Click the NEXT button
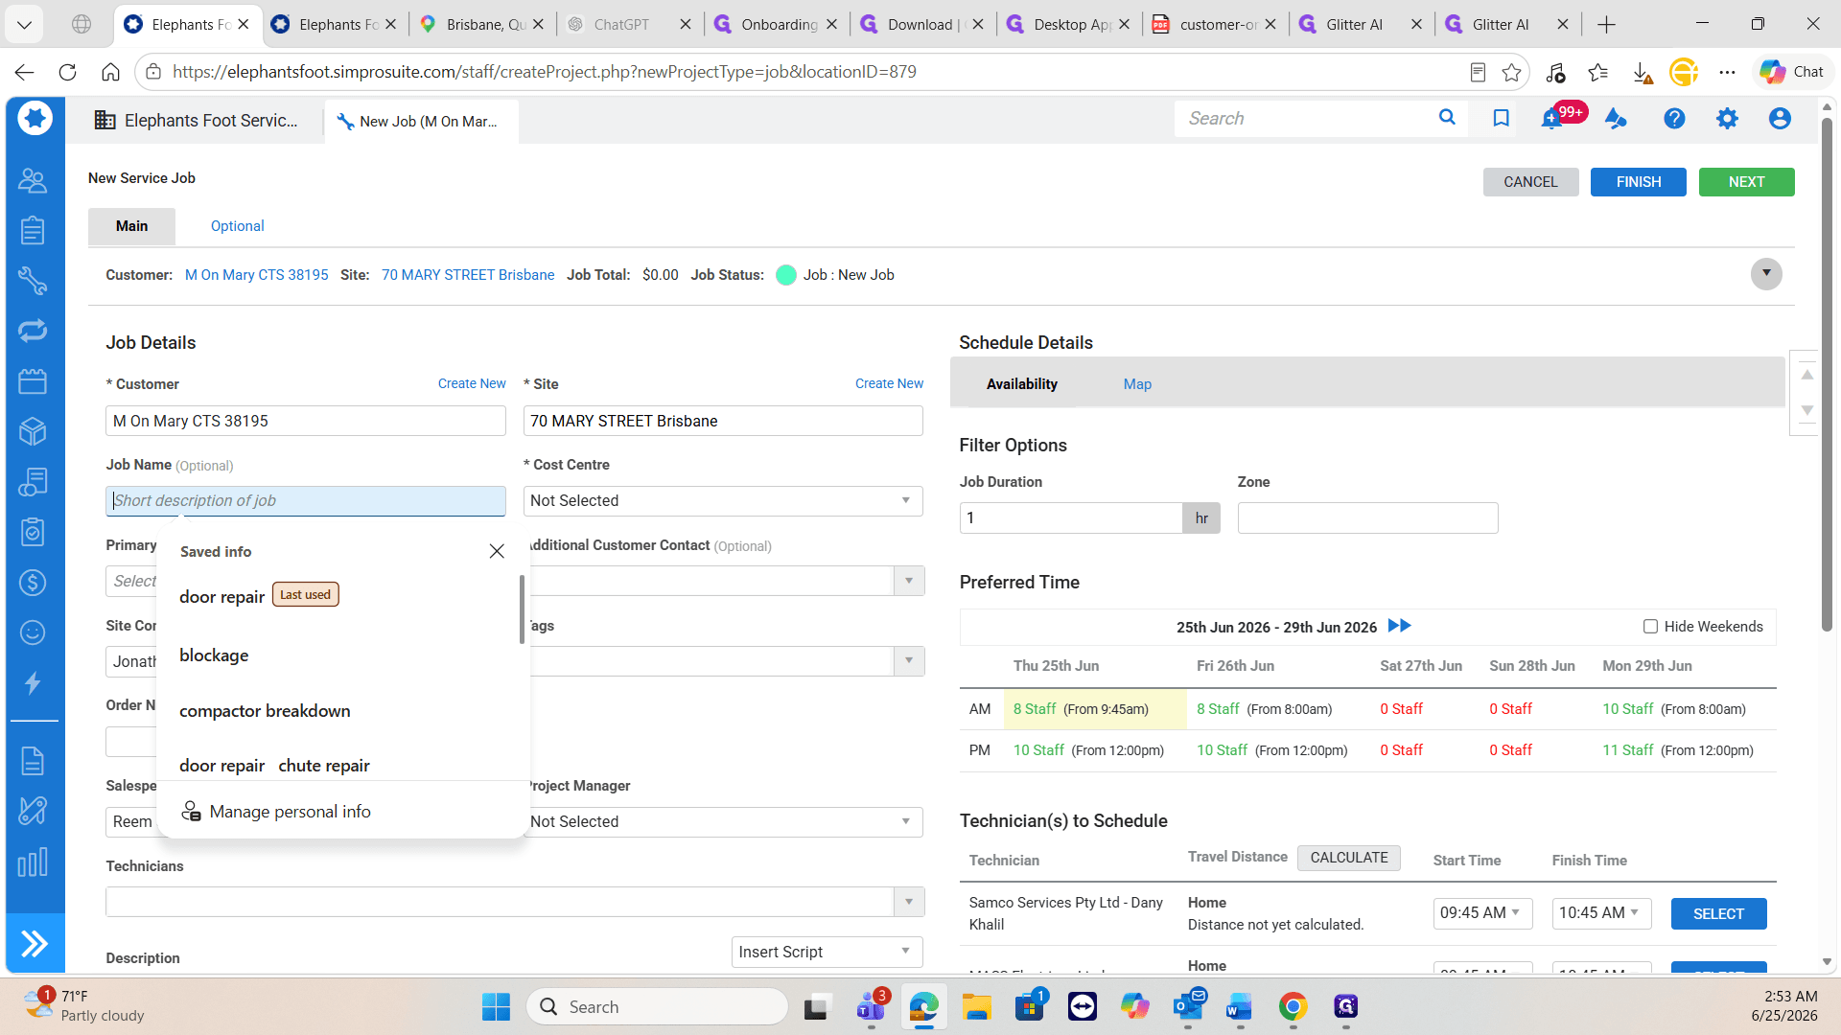Viewport: 1841px width, 1035px height. pyautogui.click(x=1746, y=182)
